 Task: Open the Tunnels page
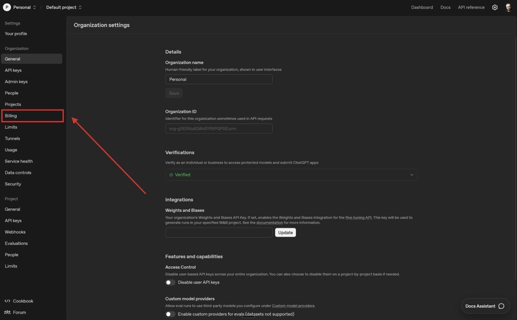12,138
